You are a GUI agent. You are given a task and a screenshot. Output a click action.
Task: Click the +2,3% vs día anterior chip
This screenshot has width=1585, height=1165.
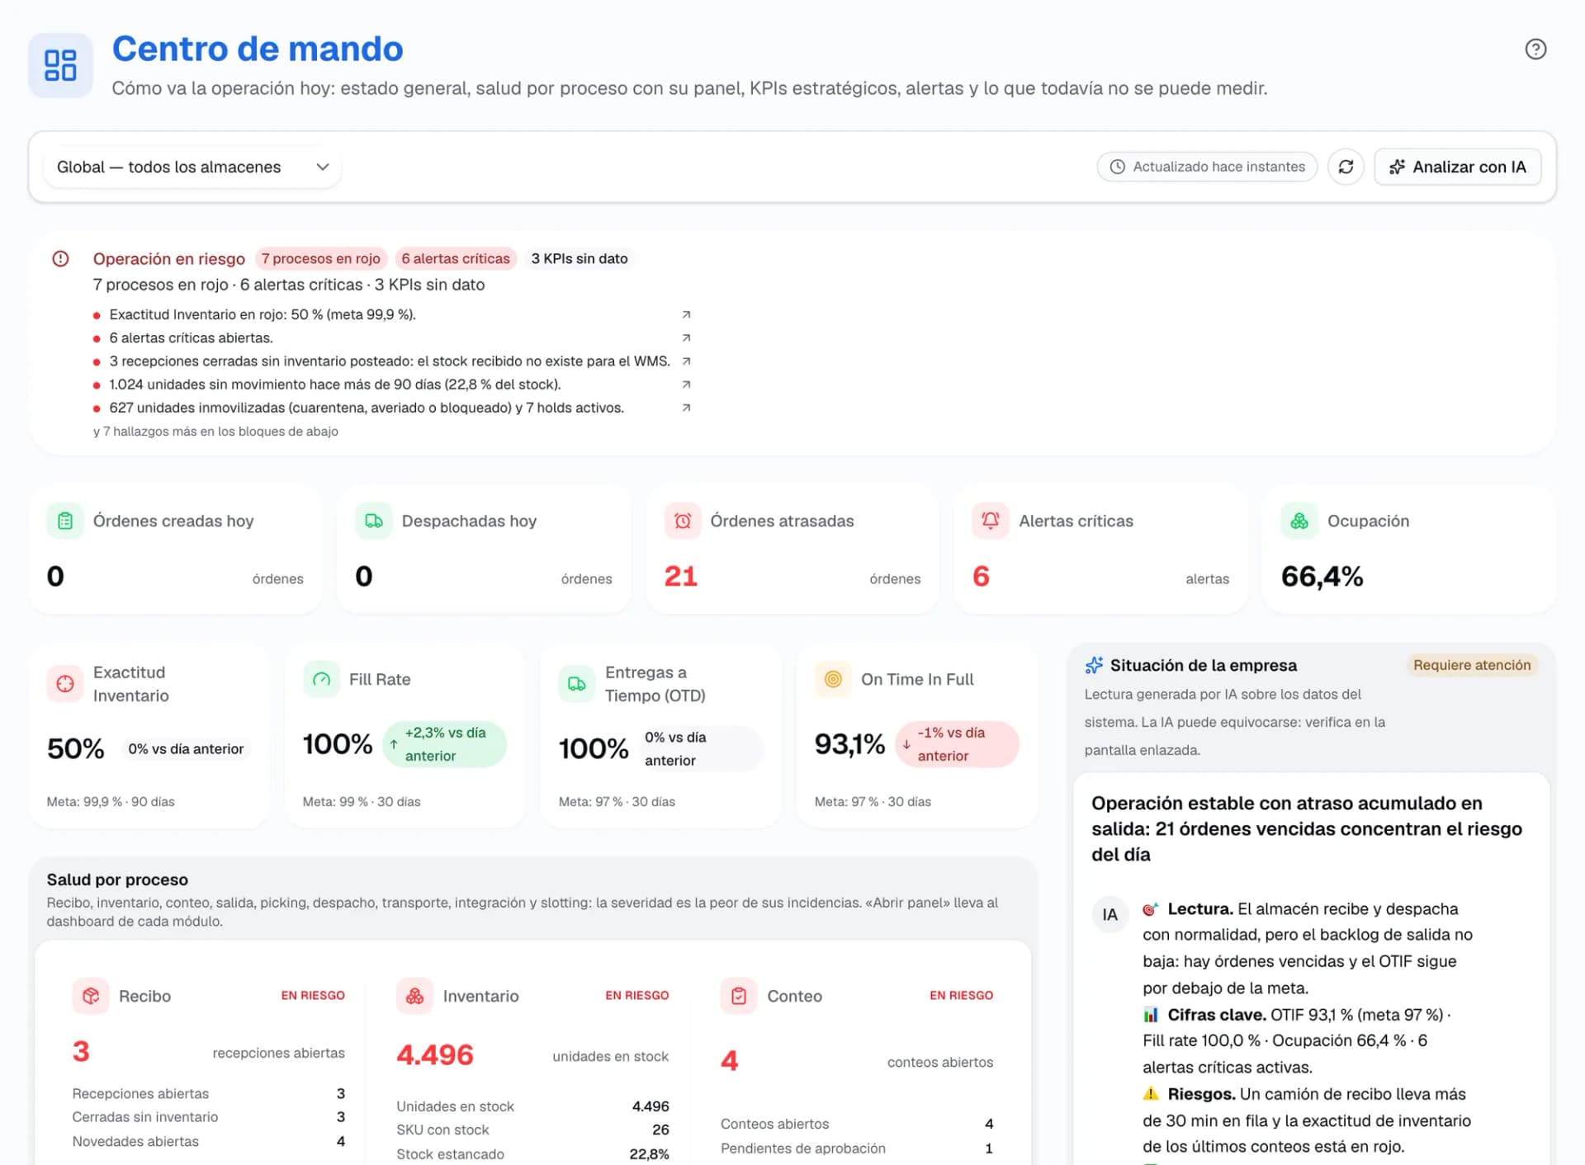pyautogui.click(x=445, y=744)
